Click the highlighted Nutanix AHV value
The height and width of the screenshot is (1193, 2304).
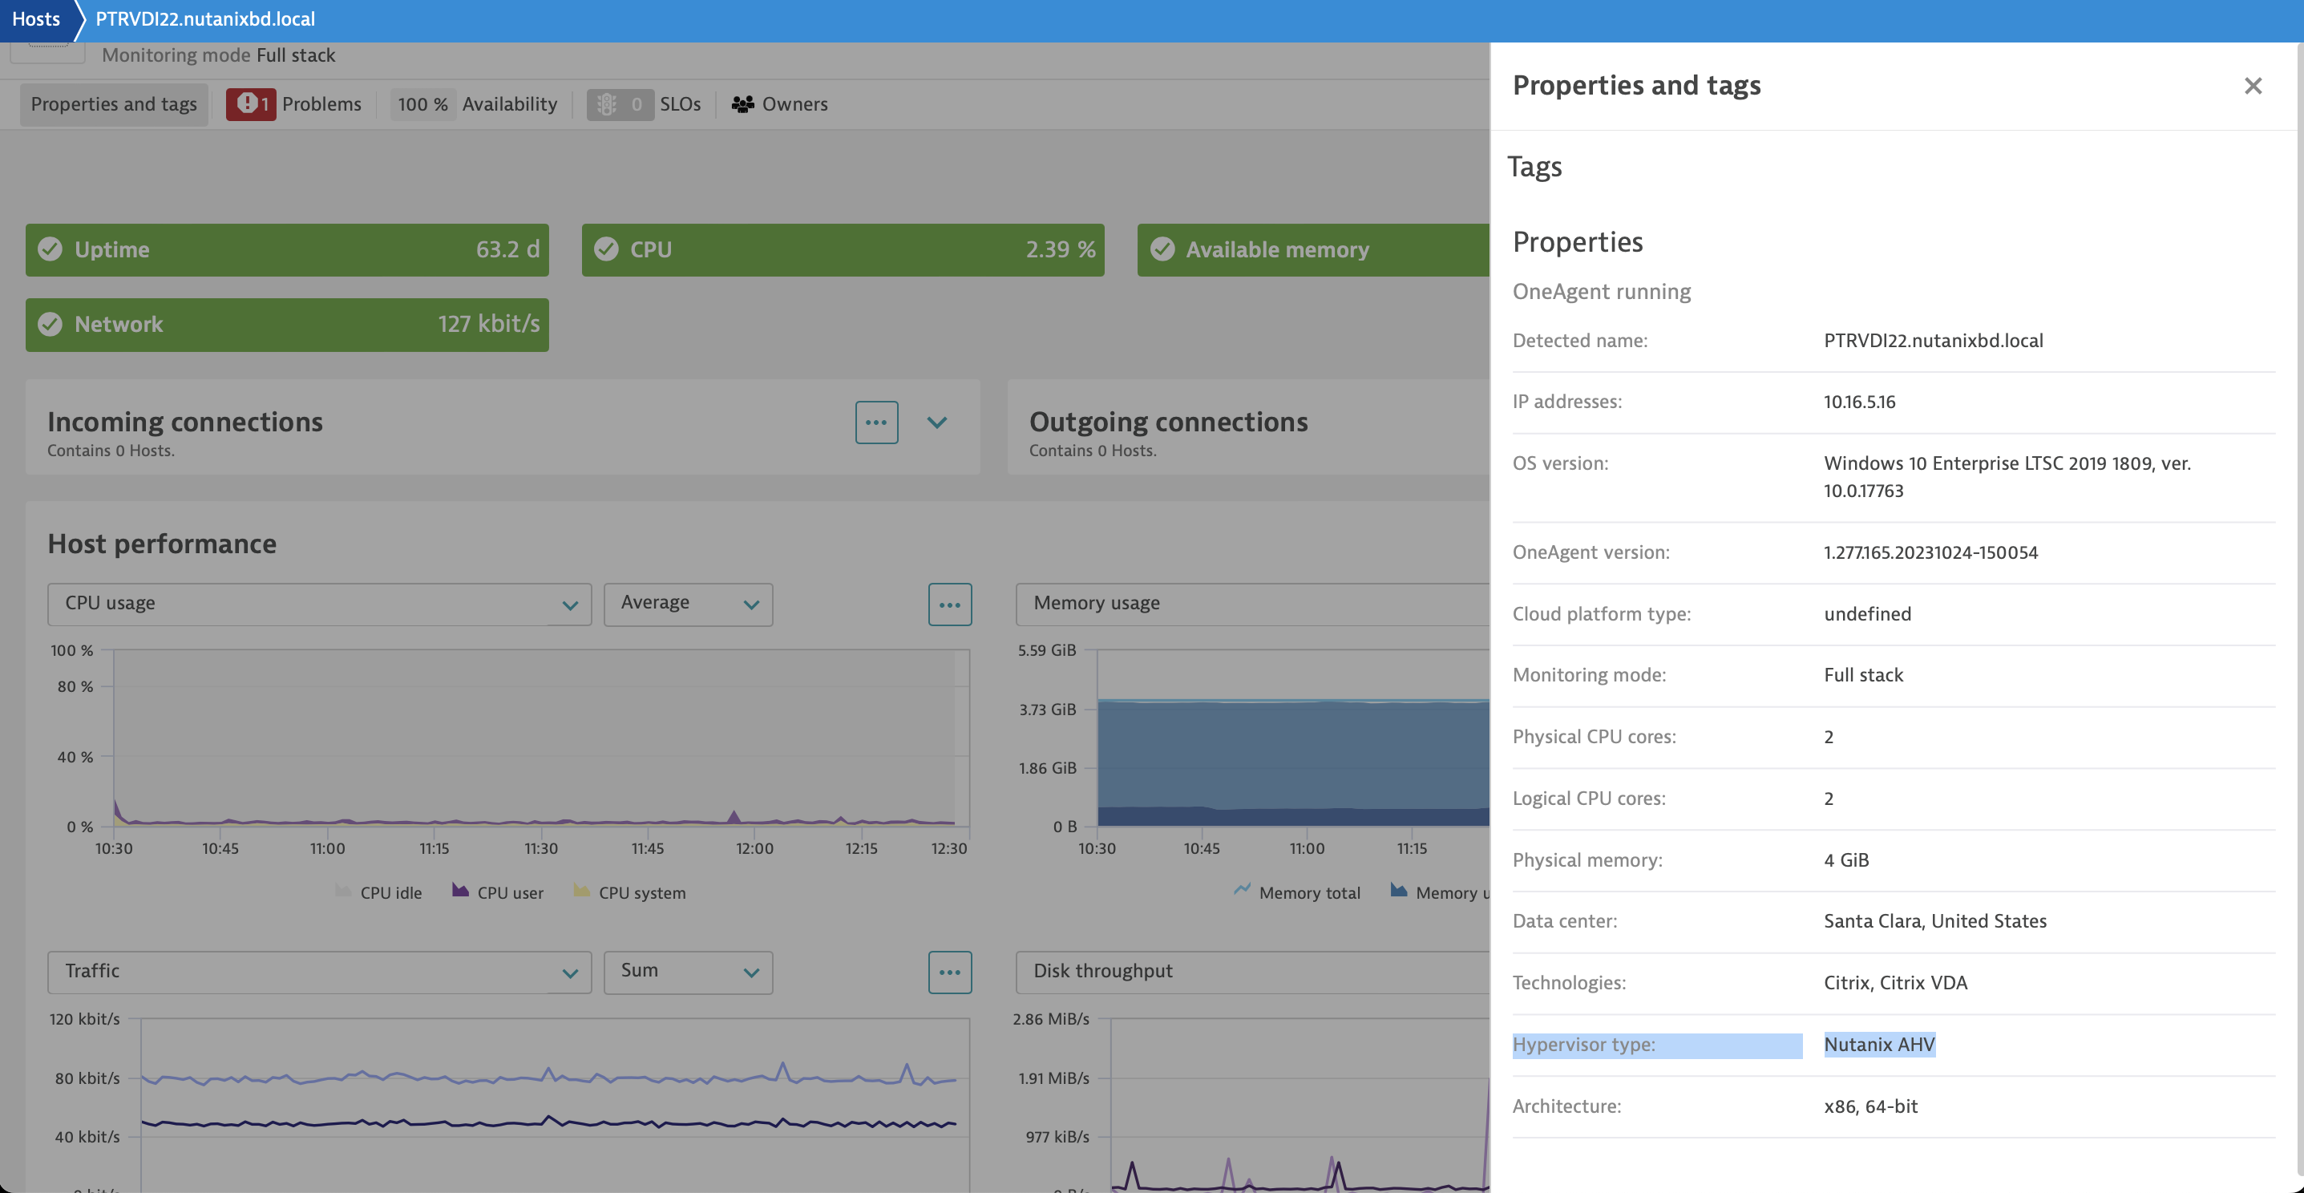[1879, 1045]
